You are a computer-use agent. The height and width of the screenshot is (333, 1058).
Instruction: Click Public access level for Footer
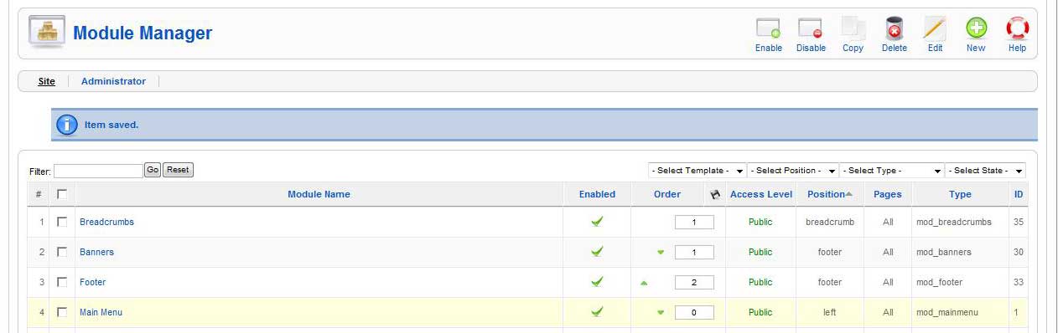(760, 282)
